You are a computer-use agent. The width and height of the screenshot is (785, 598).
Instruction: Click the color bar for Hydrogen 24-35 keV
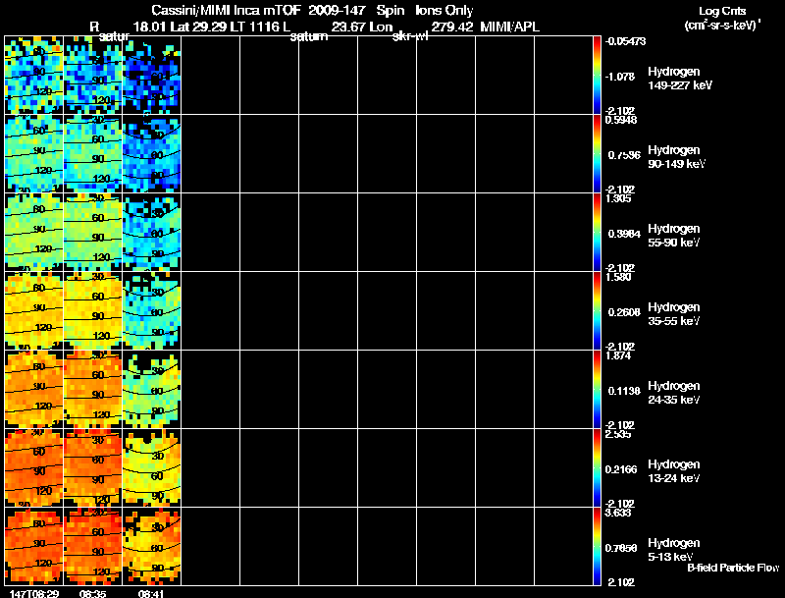pos(598,390)
